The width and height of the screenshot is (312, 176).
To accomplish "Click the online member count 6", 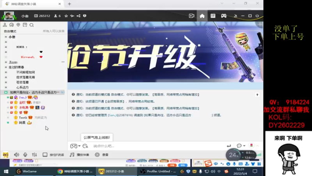I will click(x=57, y=16).
